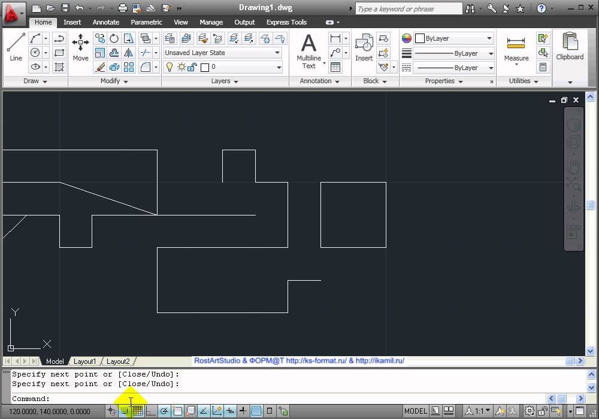Open the AutoCAD application menu
The height and width of the screenshot is (419, 599).
click(13, 13)
